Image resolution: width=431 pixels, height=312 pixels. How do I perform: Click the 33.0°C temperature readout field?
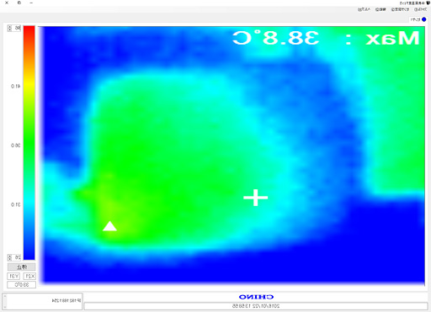click(x=21, y=285)
